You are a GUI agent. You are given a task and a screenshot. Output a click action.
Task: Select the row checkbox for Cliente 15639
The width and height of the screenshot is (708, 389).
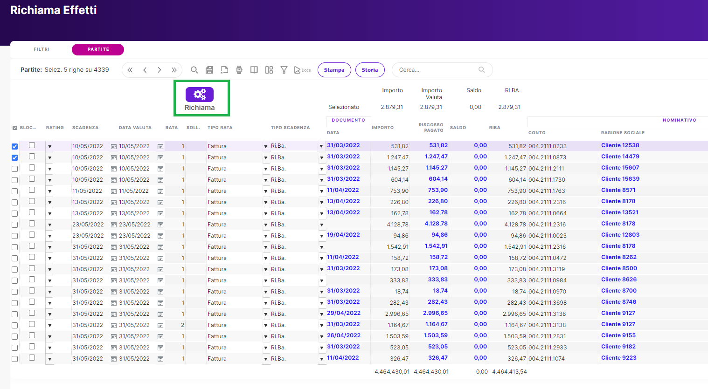point(15,180)
